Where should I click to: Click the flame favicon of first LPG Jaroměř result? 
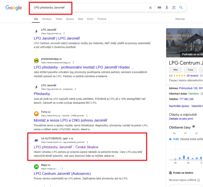36,31
